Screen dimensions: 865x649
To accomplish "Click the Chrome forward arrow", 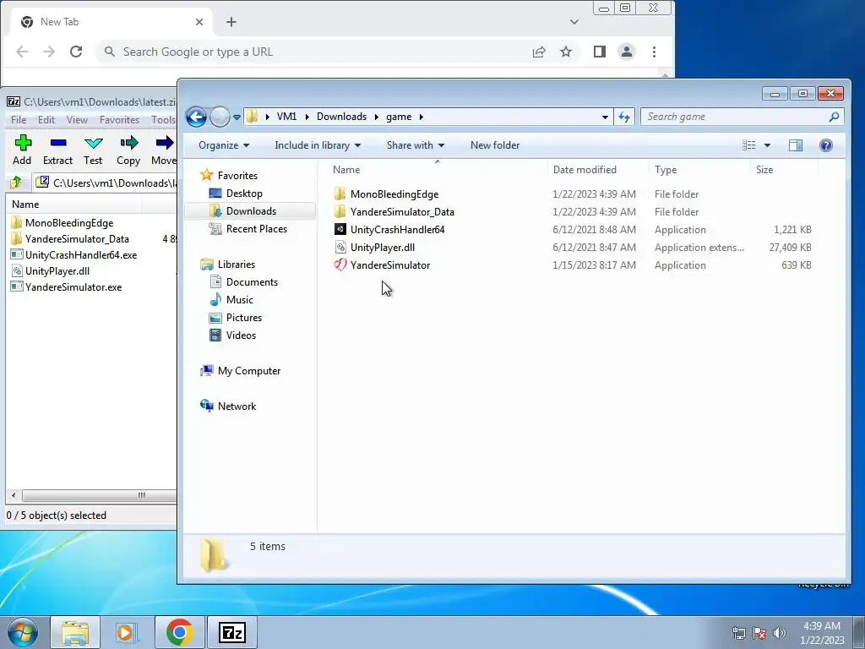I will (49, 52).
